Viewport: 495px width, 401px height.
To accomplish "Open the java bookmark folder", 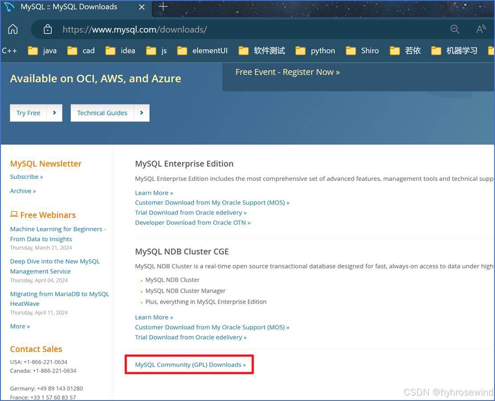I will pos(42,51).
